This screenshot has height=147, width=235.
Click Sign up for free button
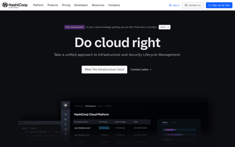[219, 5]
